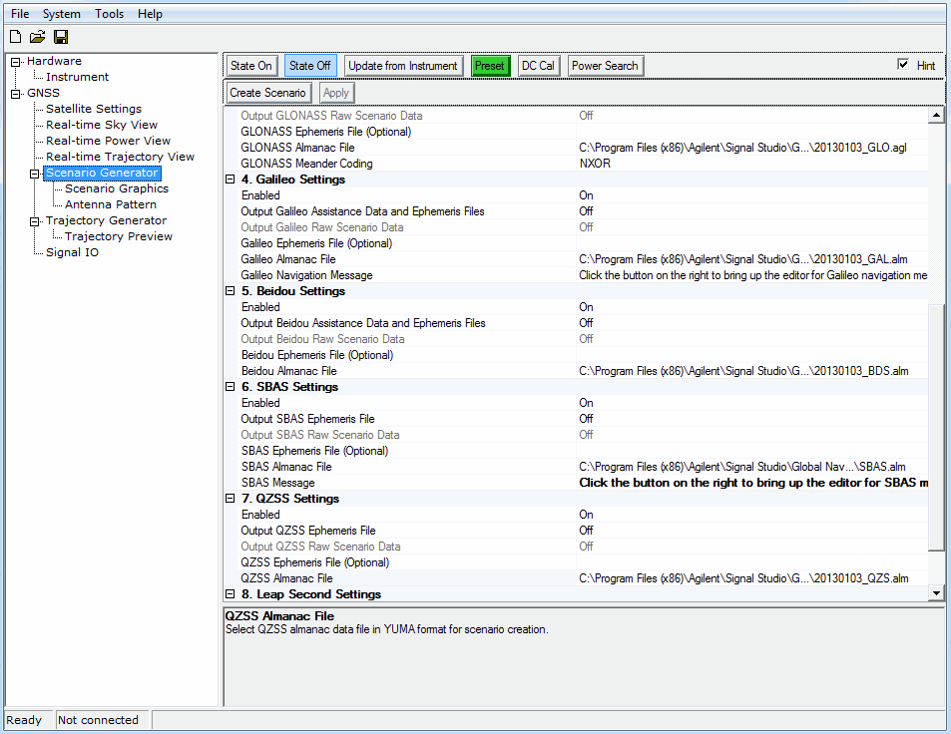
Task: Click Update from Instrument button
Action: [403, 66]
